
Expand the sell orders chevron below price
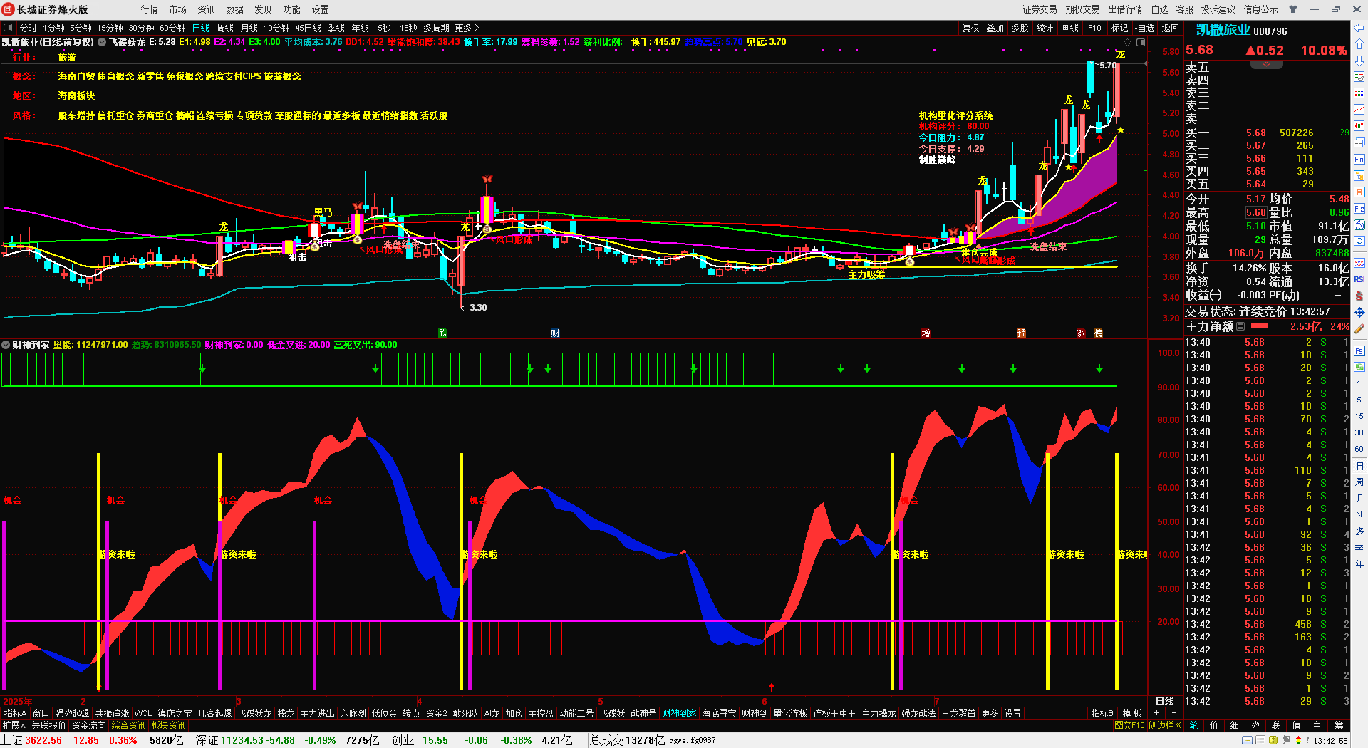pos(1267,64)
